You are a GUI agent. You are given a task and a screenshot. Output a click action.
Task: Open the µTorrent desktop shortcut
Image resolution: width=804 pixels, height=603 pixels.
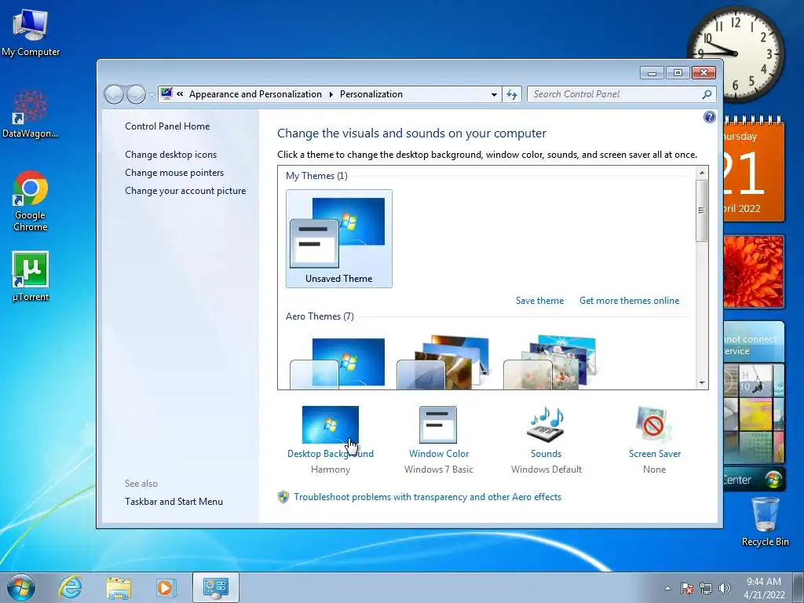pyautogui.click(x=31, y=276)
